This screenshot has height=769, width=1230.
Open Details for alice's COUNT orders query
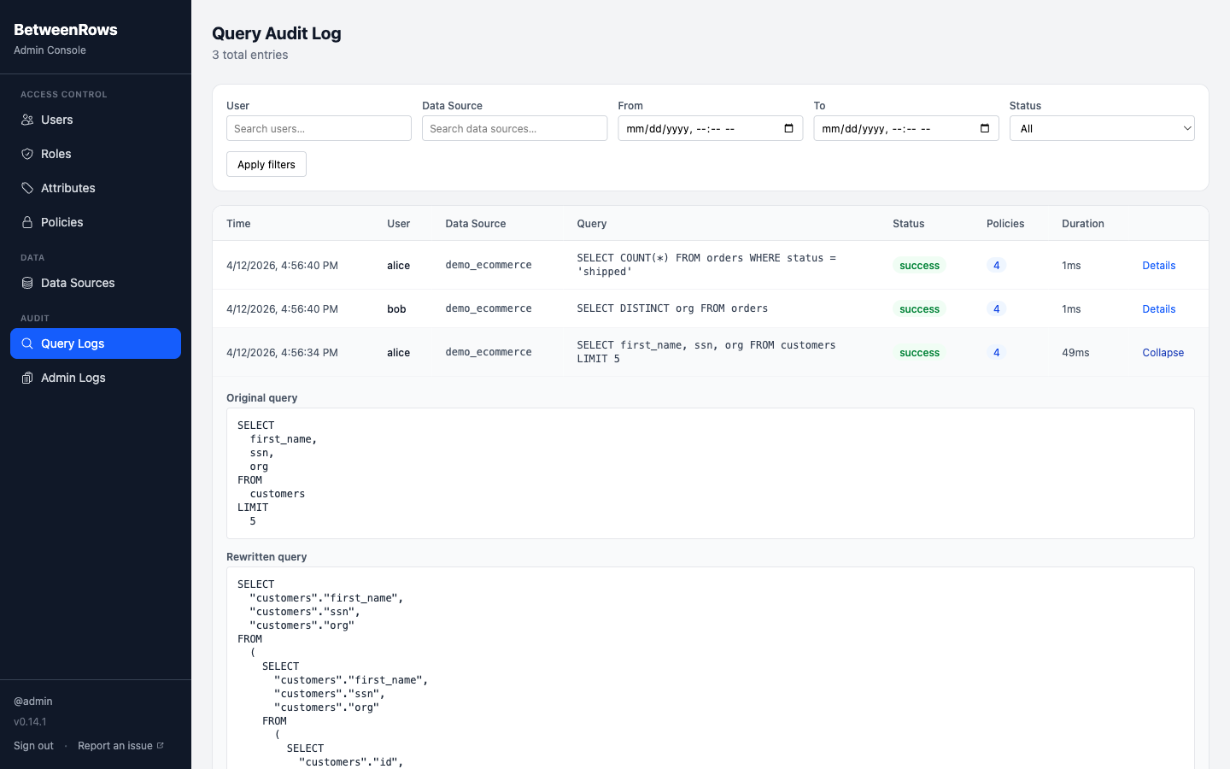coord(1158,265)
